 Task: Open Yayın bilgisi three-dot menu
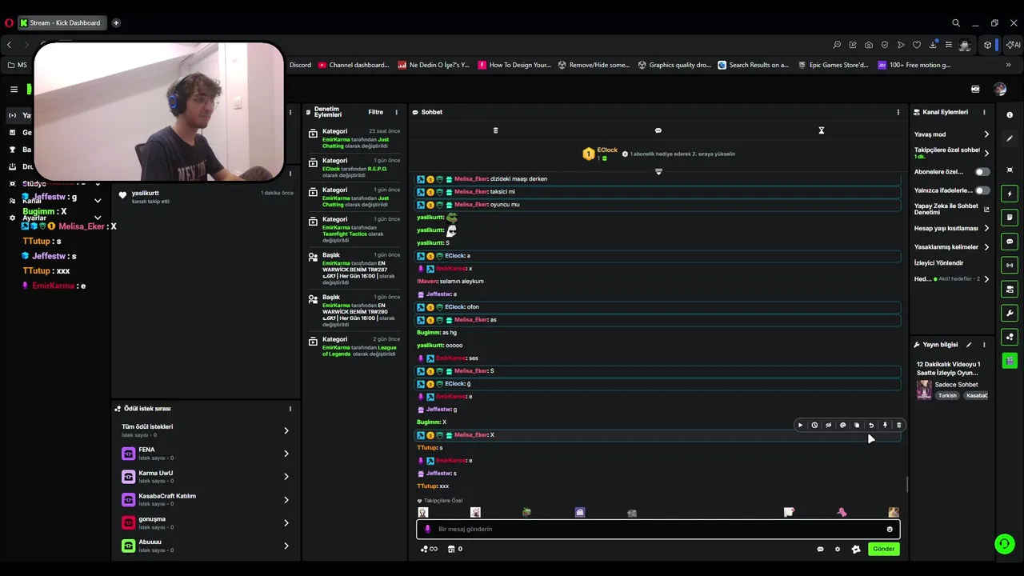pyautogui.click(x=984, y=345)
